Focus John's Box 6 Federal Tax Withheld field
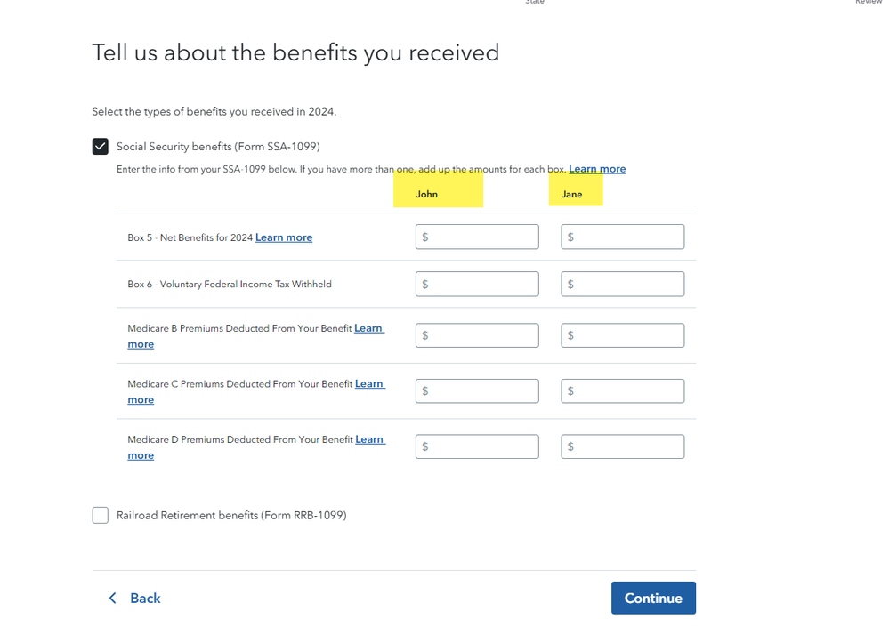889x635 pixels. pyautogui.click(x=477, y=284)
